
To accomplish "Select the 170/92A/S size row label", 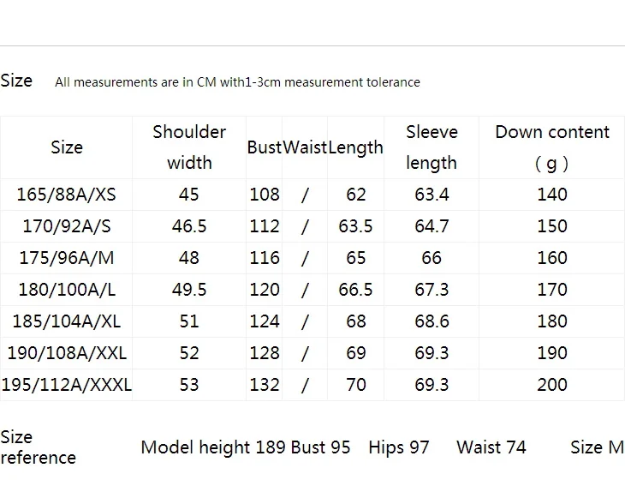I will click(67, 226).
